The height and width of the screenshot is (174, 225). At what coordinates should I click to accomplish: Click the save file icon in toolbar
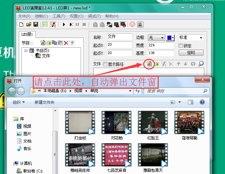pos(36,24)
